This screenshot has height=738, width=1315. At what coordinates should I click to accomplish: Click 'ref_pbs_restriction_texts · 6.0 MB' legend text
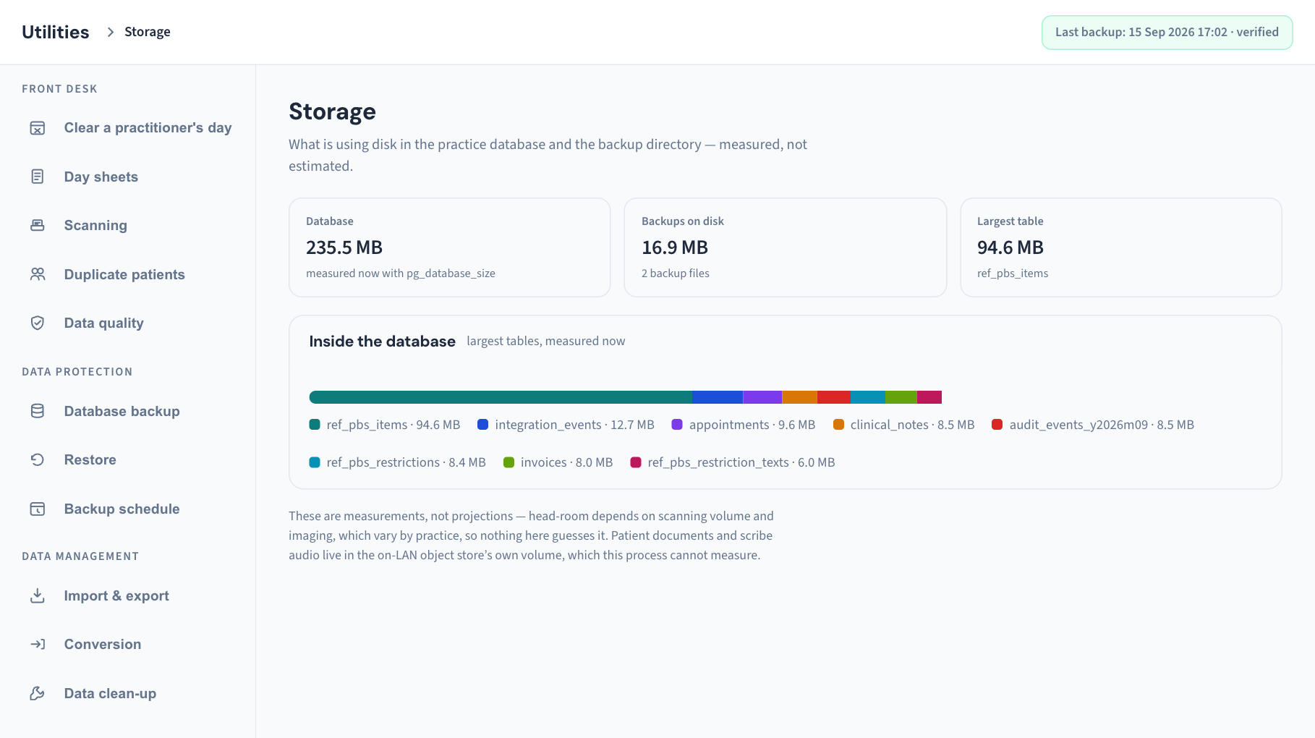(741, 462)
